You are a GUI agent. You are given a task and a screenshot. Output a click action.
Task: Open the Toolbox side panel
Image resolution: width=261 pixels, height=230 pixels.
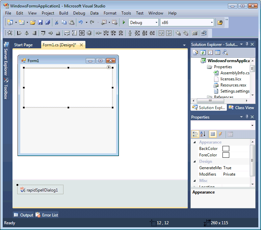click(x=6, y=88)
